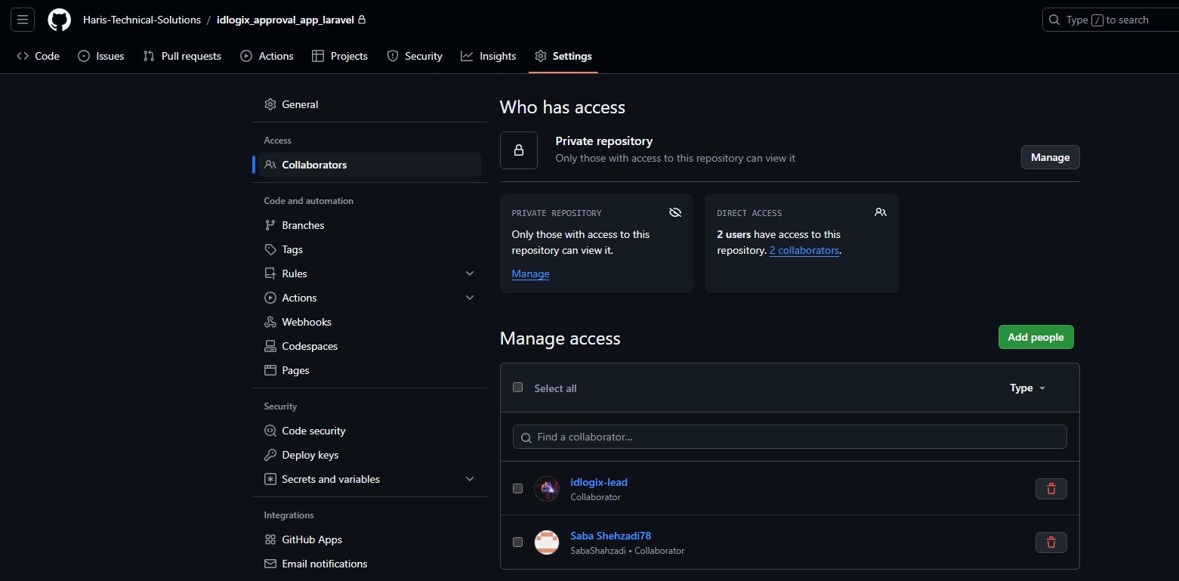This screenshot has width=1179, height=581.
Task: Go to the Insights tab
Action: pyautogui.click(x=489, y=56)
